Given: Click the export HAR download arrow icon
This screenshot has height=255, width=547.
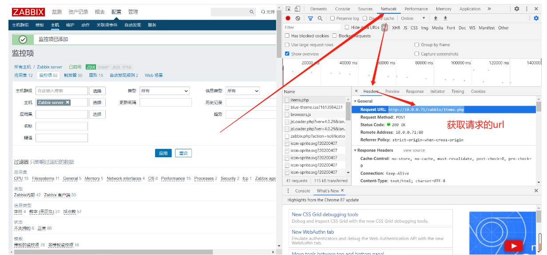Looking at the screenshot, I should (445, 18).
